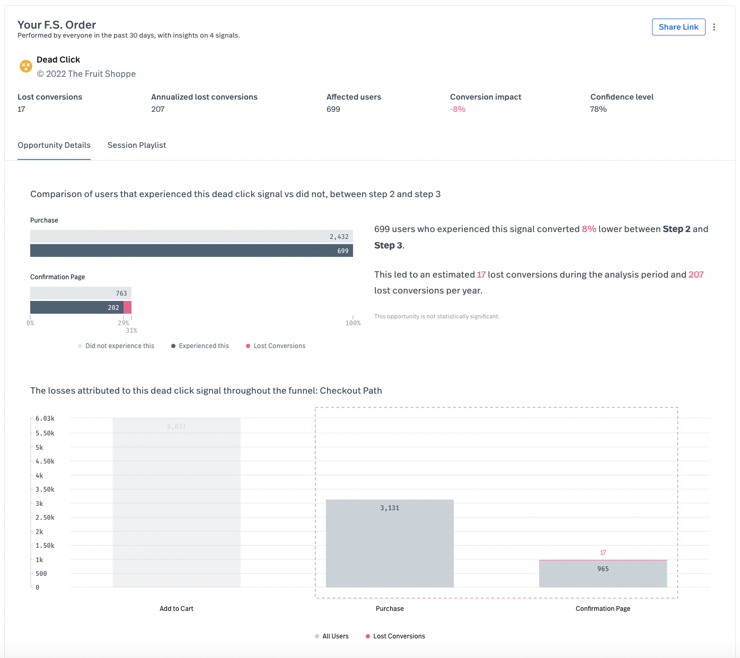
Task: Click the dark 202 Confirmation Page bar
Action: pos(77,307)
